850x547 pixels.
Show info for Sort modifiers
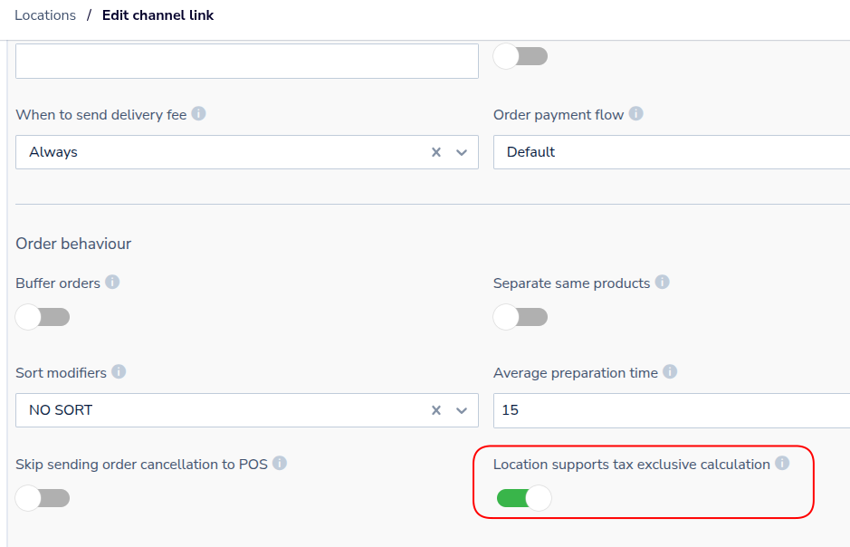(x=119, y=372)
